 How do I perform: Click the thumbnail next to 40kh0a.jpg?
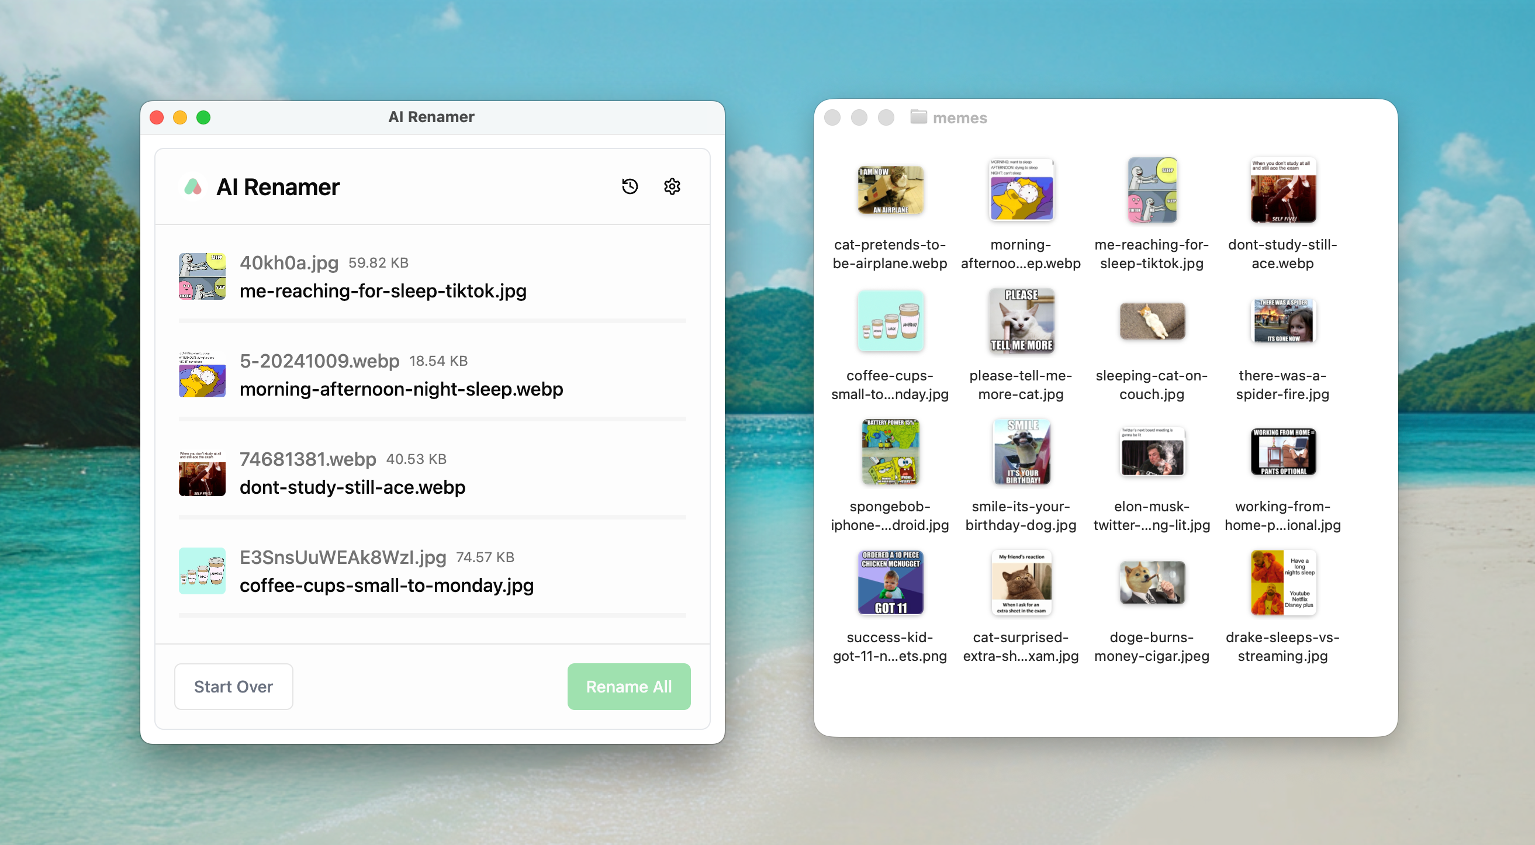pos(202,276)
